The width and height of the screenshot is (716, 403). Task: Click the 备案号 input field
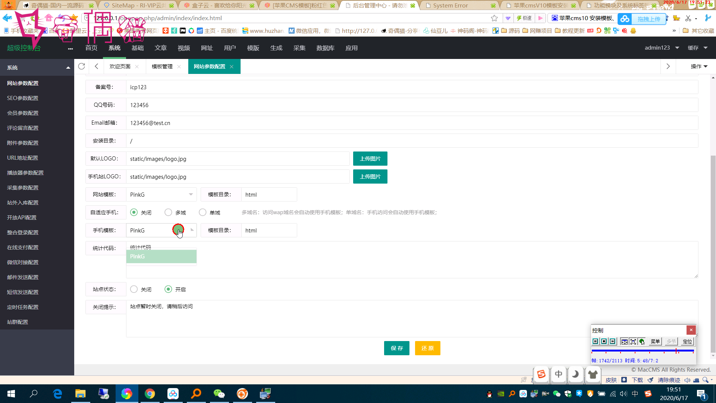412,87
